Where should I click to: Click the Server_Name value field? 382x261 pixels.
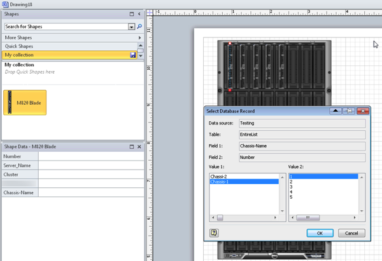pyautogui.click(x=91, y=165)
